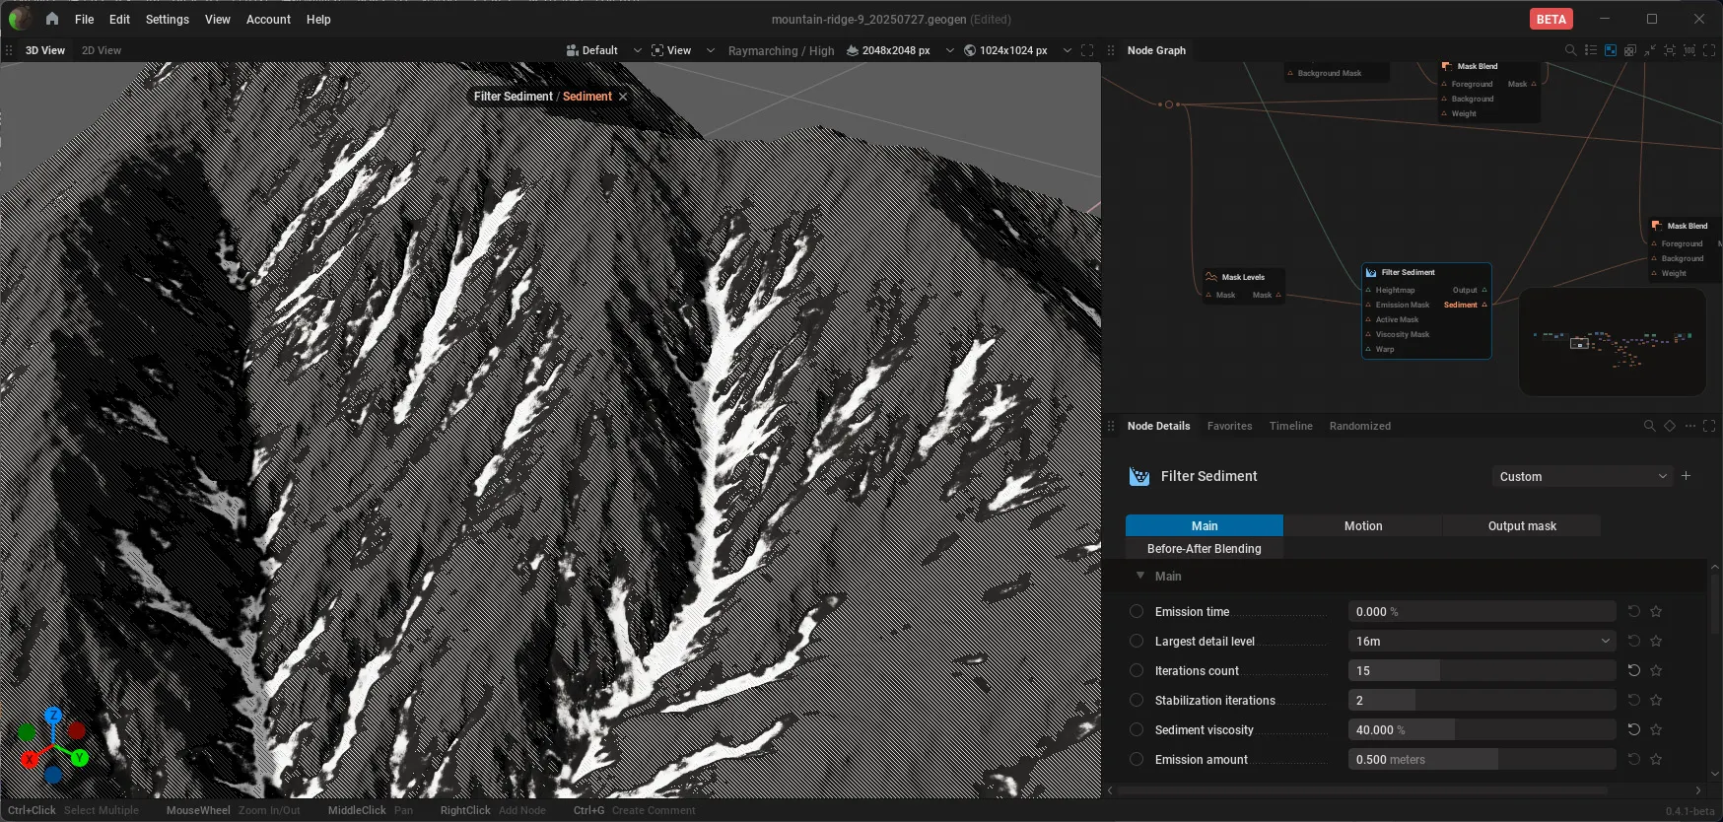Click the search icon in the Node Details panel

pyautogui.click(x=1649, y=426)
